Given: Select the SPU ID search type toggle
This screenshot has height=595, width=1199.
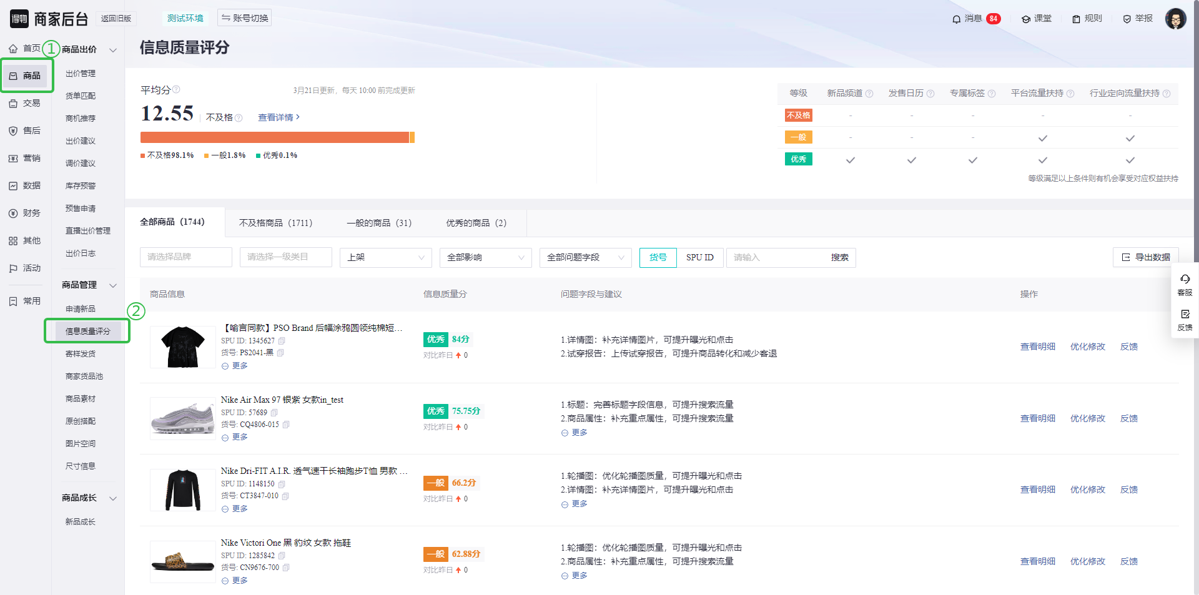Looking at the screenshot, I should (x=699, y=257).
